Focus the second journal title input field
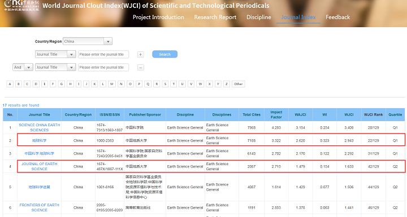The height and width of the screenshot is (217, 407). tap(103, 67)
